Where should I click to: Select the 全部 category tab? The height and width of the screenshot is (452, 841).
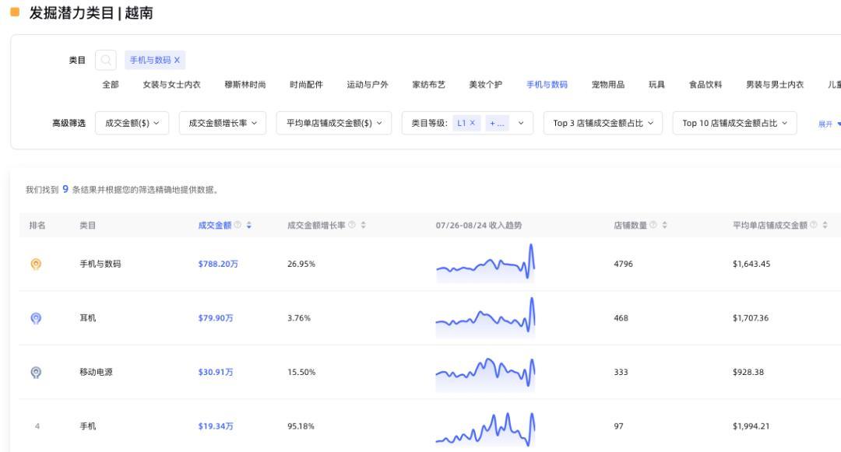111,85
